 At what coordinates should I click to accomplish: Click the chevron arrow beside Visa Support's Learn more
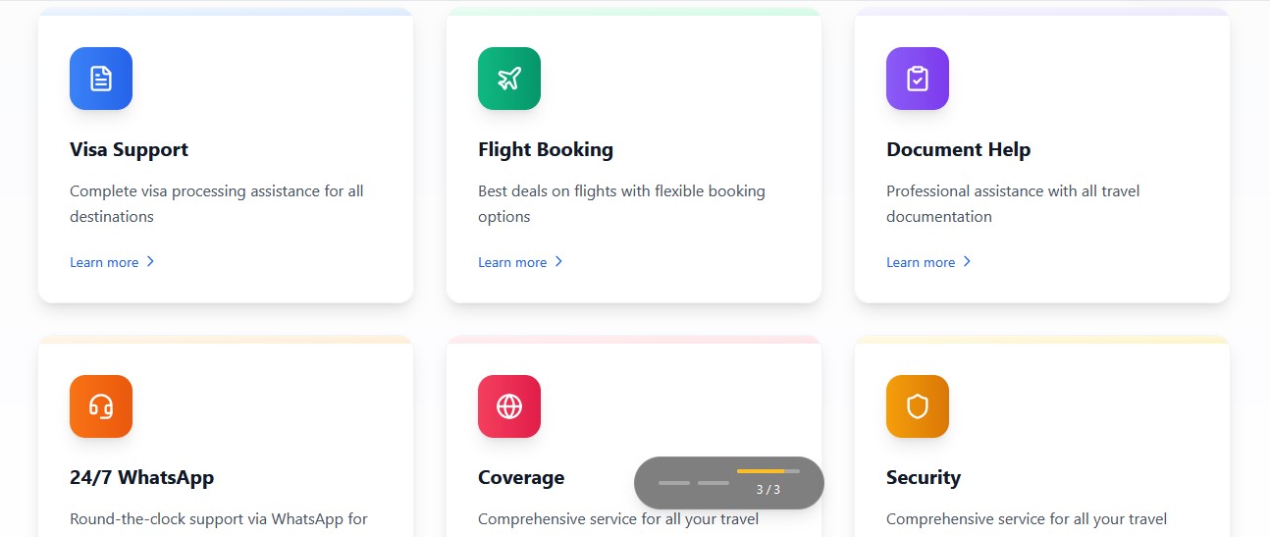[x=150, y=262]
